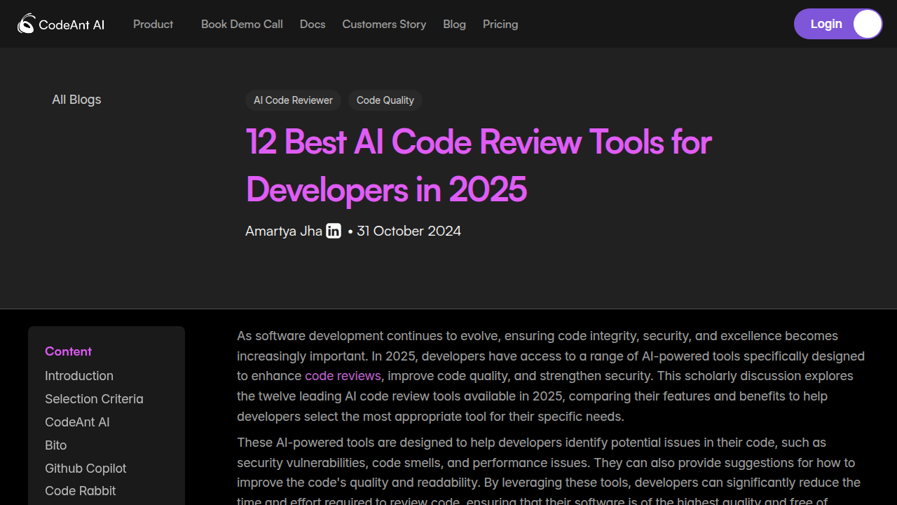This screenshot has width=897, height=505.
Task: Jump to Bito section
Action: point(56,445)
